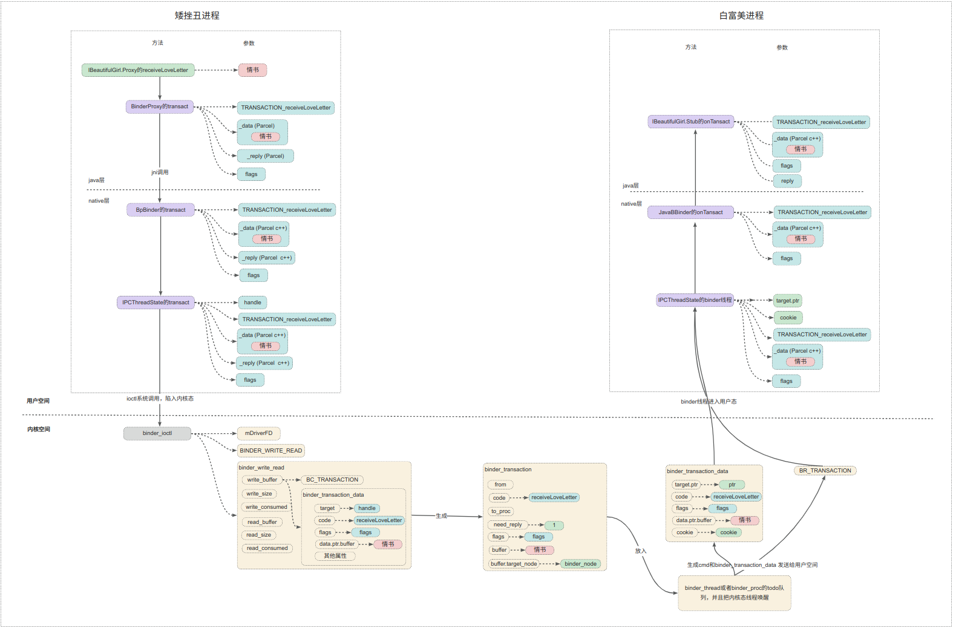Image resolution: width=953 pixels, height=628 pixels.
Task: Select the gray binder_ioctl node
Action: tap(157, 433)
